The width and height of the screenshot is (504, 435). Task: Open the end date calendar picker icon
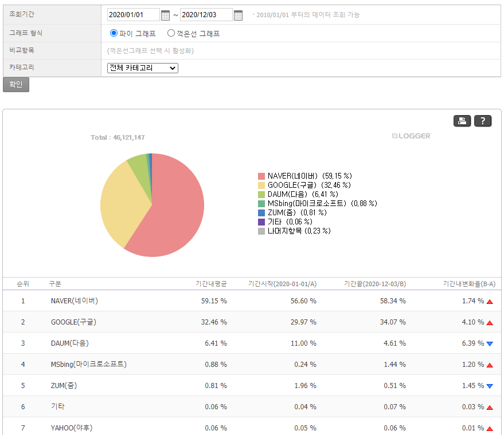click(x=238, y=15)
